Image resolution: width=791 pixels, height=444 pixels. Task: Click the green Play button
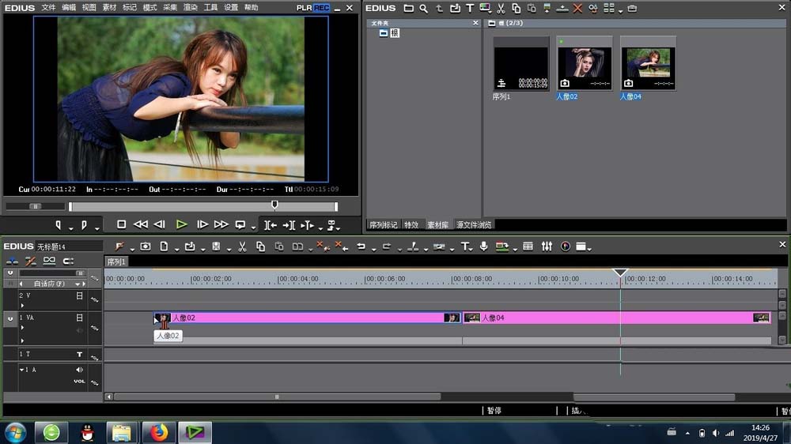(x=182, y=224)
